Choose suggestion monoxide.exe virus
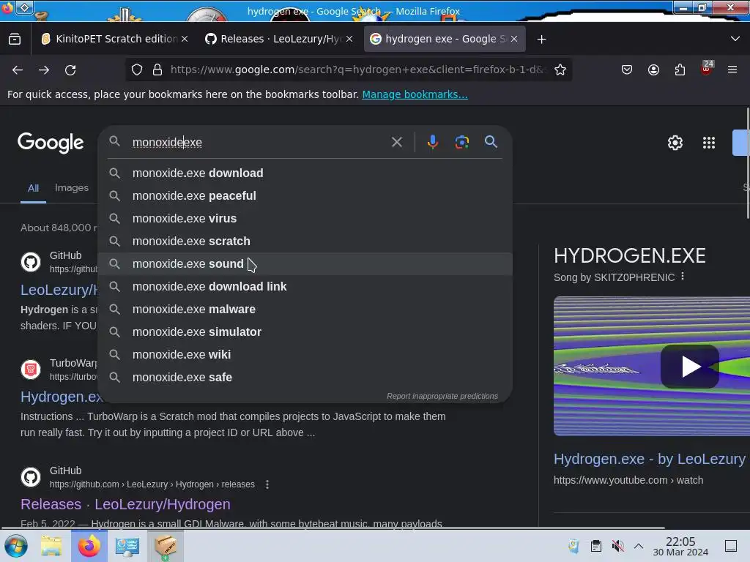Image resolution: width=750 pixels, height=562 pixels. point(305,218)
